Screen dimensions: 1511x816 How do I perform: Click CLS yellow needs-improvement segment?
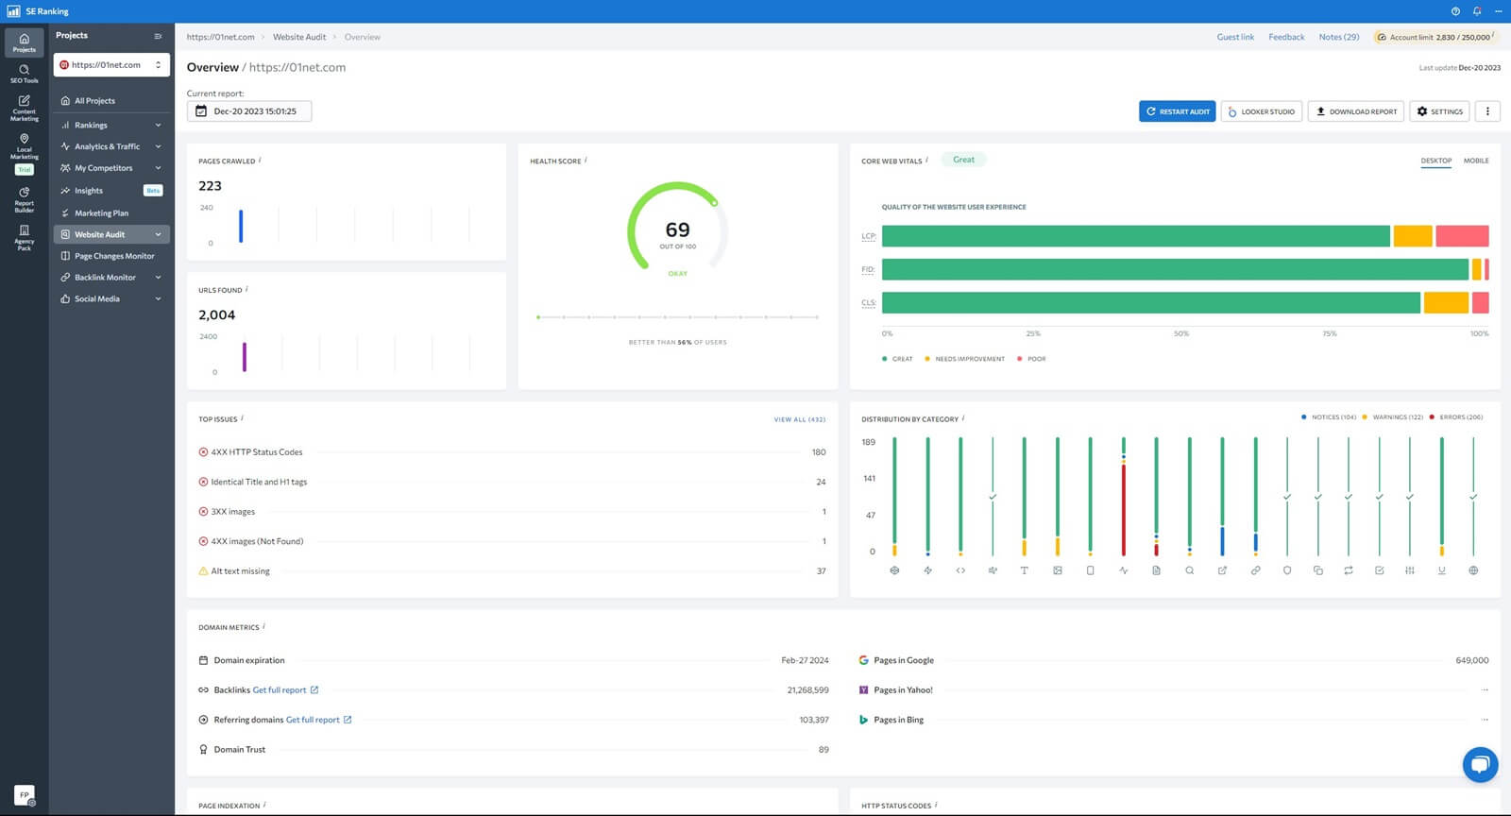(x=1446, y=303)
